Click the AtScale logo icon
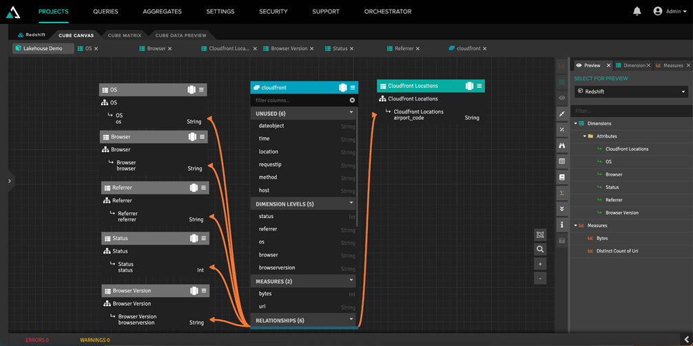The image size is (693, 346). [x=12, y=12]
